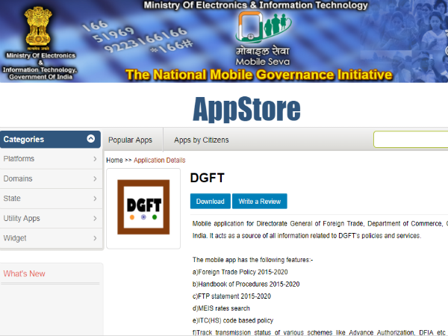Collapse the Categories panel with the chevron icon
Image resolution: width=448 pixels, height=336 pixels.
91,139
